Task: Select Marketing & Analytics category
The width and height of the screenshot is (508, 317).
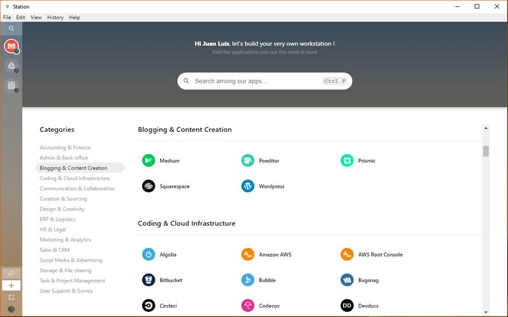Action: coord(65,240)
